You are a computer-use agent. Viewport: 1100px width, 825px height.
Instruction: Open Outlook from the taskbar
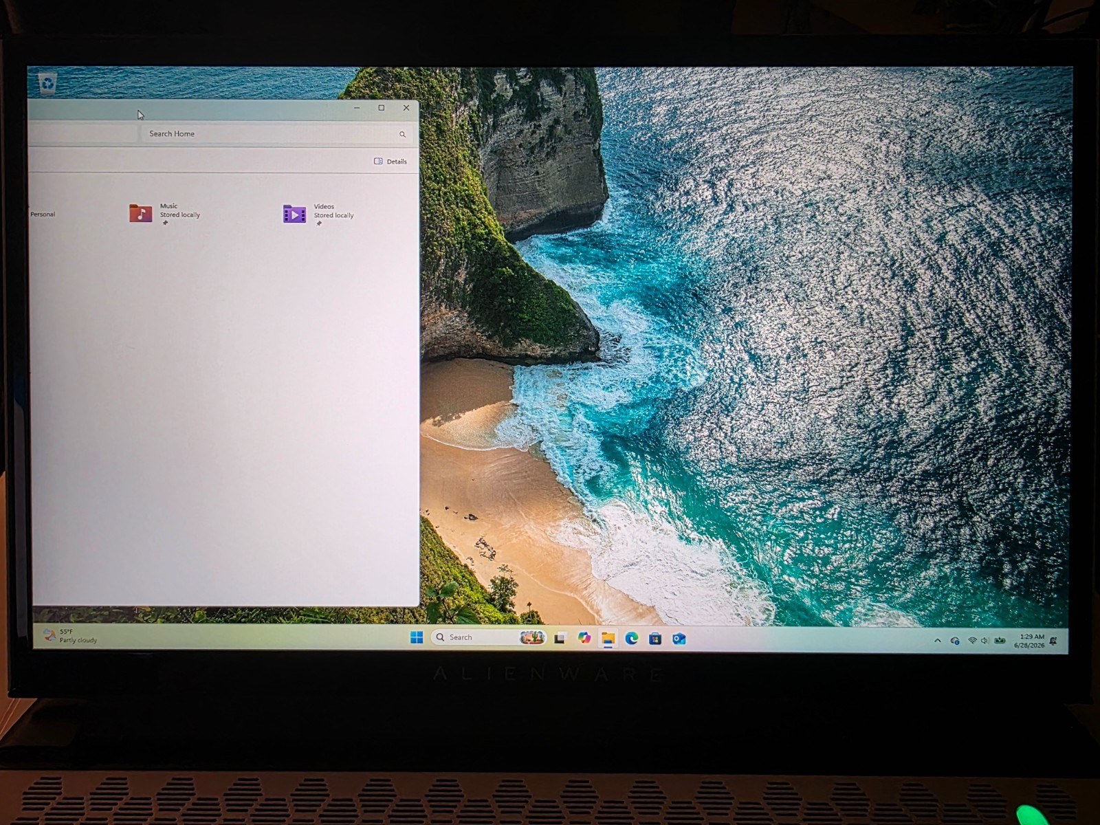tap(679, 639)
